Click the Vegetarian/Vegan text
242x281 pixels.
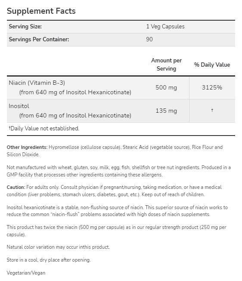click(x=26, y=273)
